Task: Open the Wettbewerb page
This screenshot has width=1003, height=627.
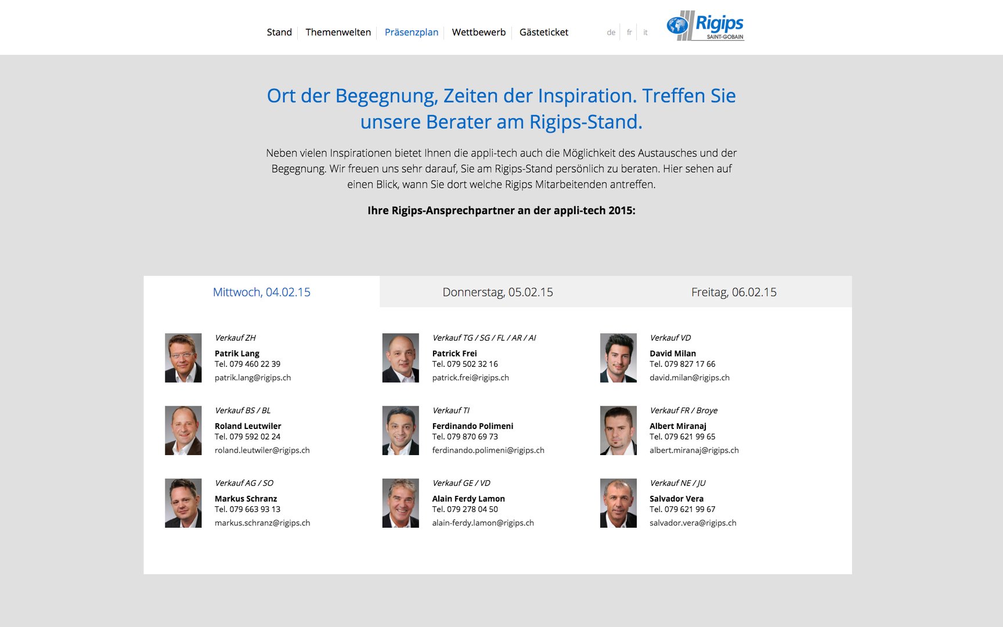Action: click(479, 33)
